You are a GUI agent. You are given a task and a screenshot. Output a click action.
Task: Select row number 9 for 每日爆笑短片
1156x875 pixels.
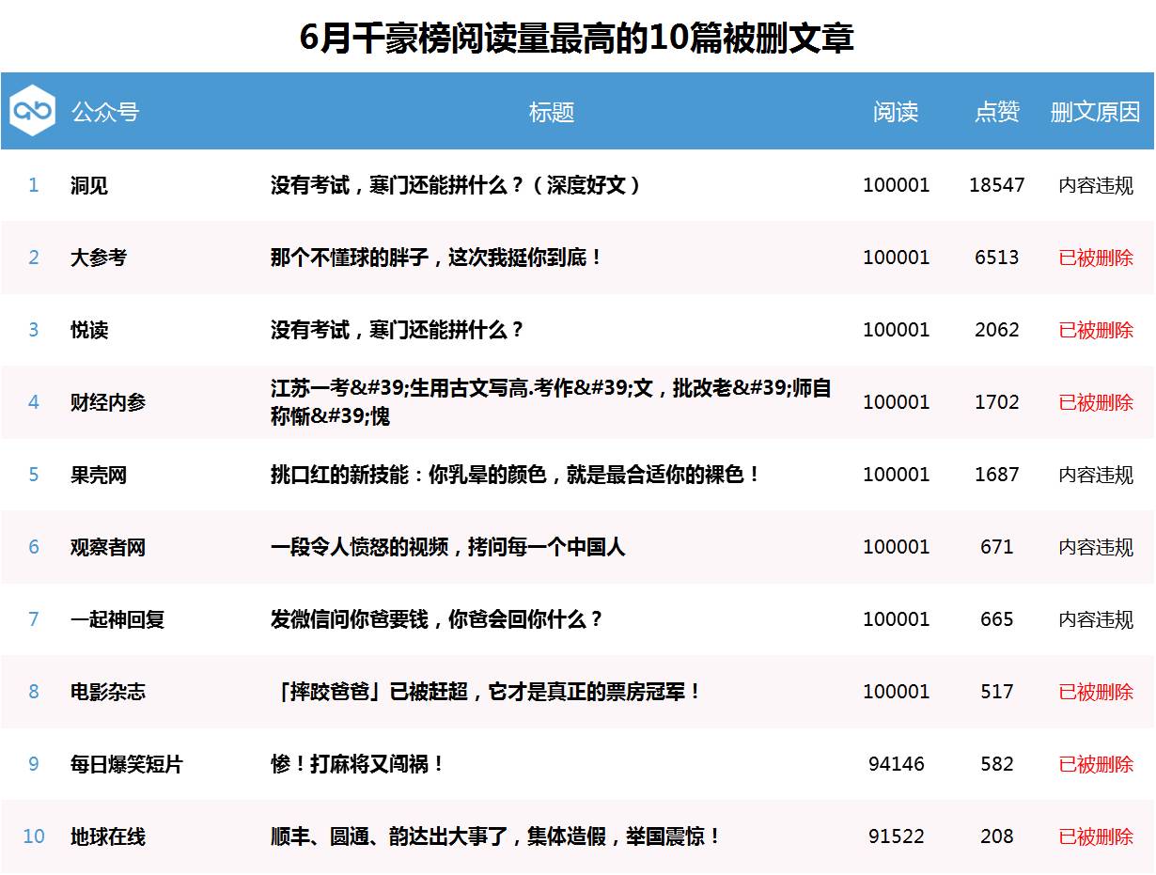point(34,765)
